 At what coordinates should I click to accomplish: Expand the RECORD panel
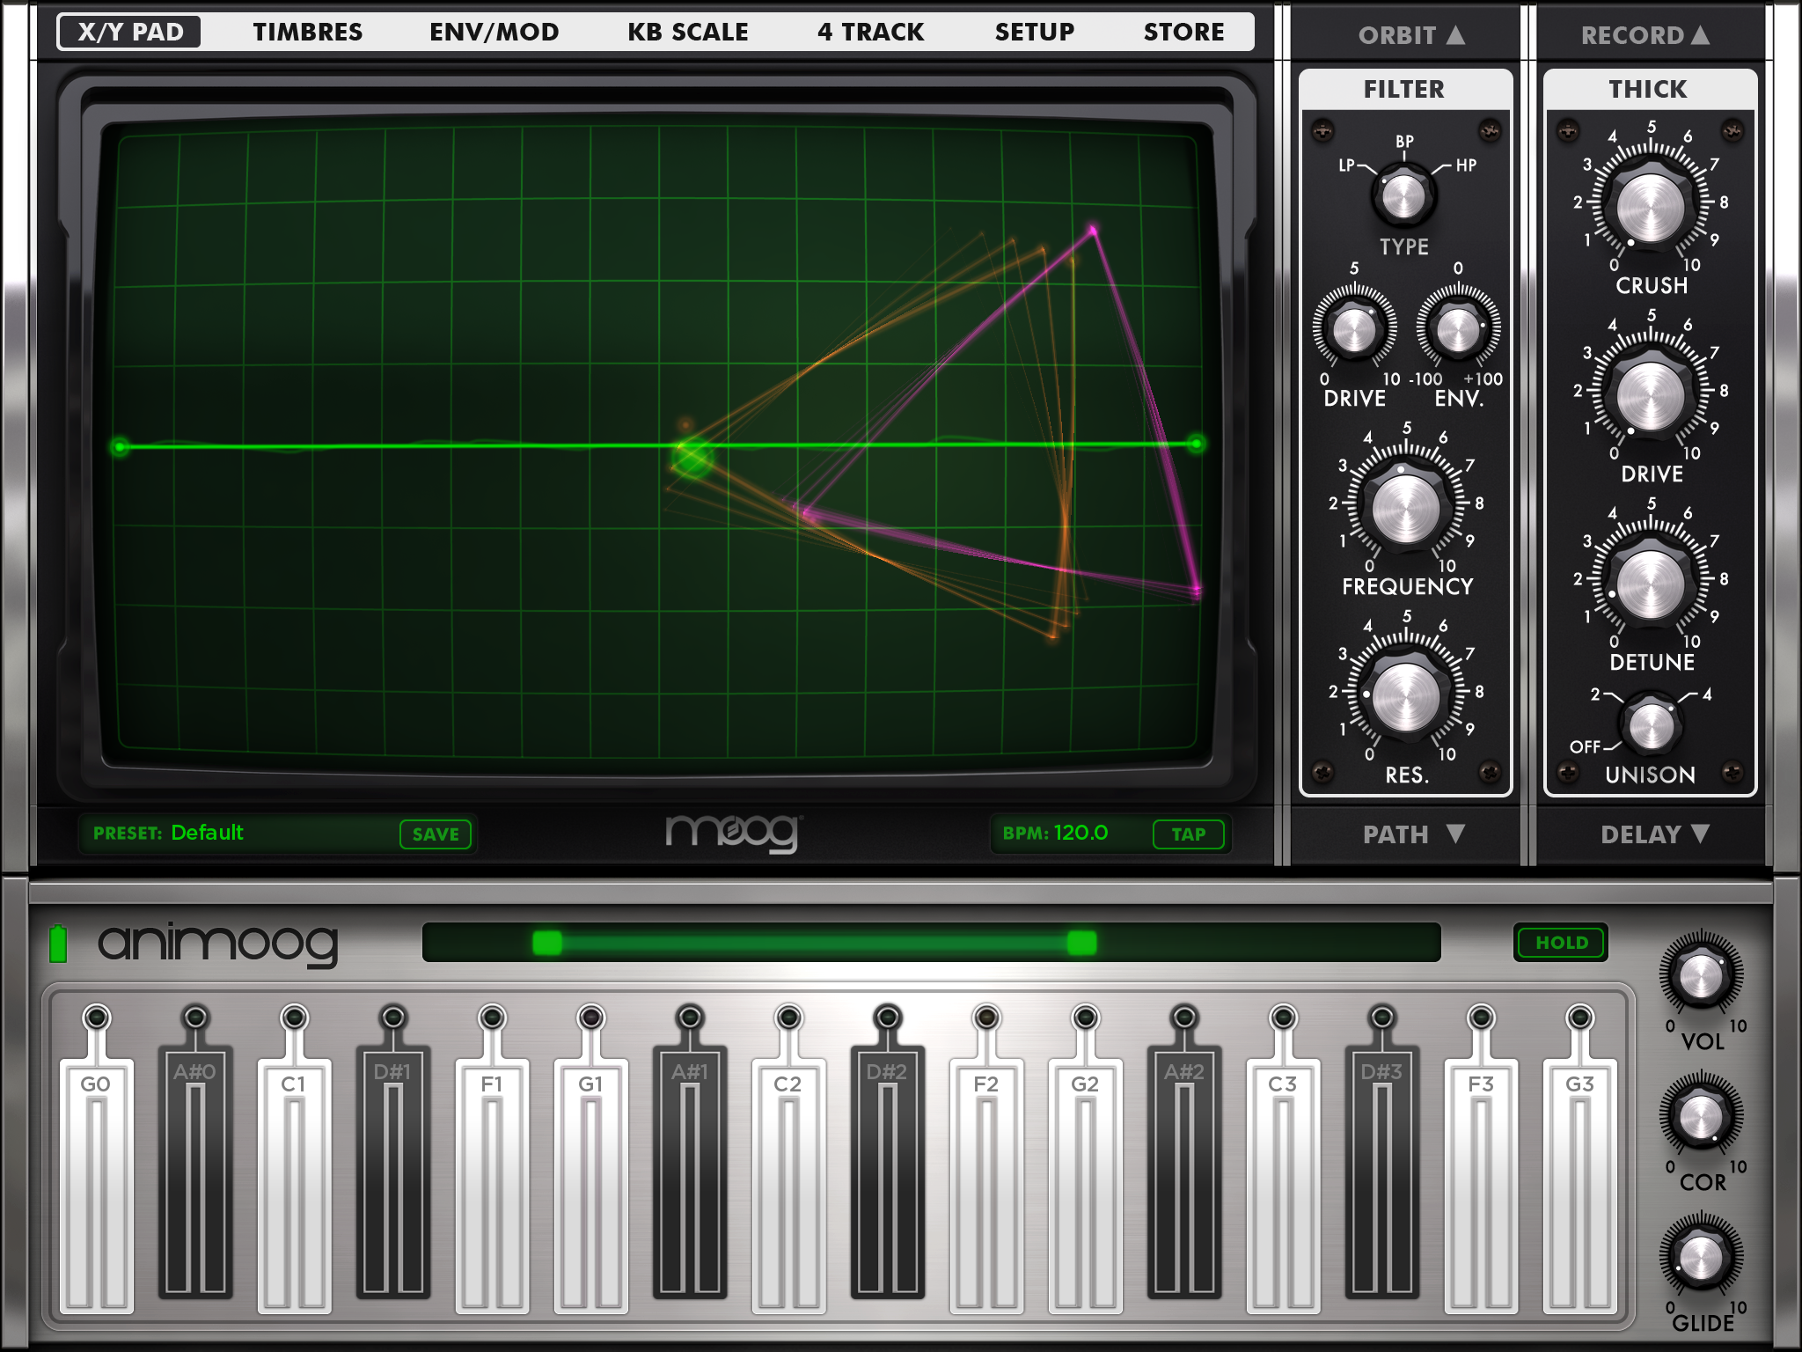coord(1645,35)
